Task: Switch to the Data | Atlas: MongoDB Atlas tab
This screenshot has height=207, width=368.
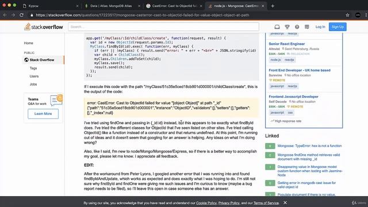Action: point(113,6)
